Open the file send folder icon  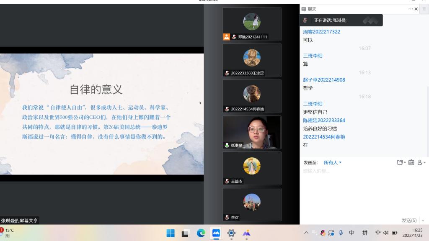400,162
